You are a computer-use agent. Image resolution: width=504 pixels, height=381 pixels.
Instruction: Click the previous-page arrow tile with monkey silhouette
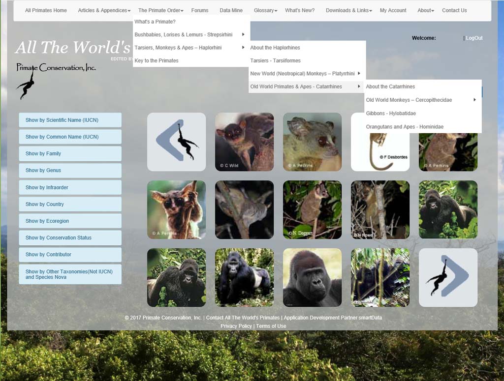177,142
